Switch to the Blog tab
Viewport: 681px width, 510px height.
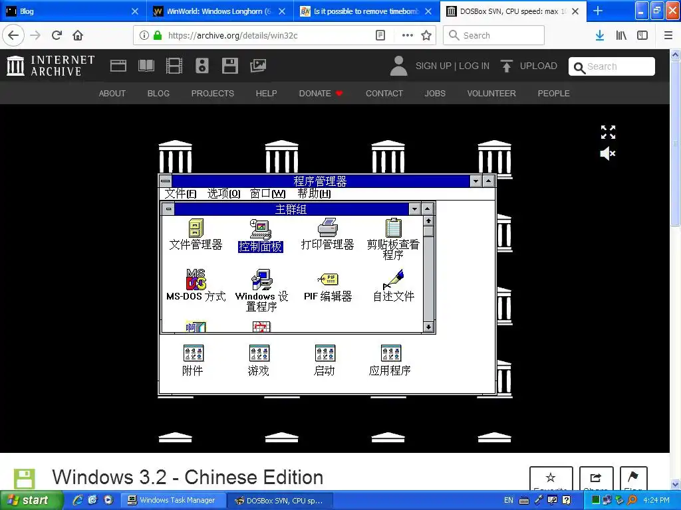[x=72, y=11]
